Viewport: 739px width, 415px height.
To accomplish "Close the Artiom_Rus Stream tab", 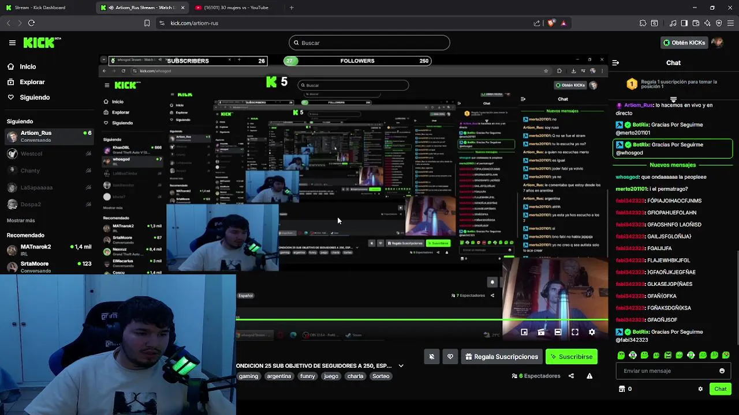I will click(183, 7).
